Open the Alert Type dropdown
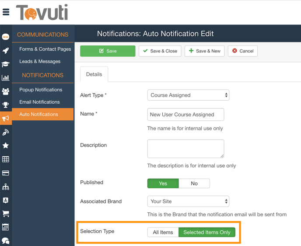The height and width of the screenshot is (246, 301). (188, 95)
